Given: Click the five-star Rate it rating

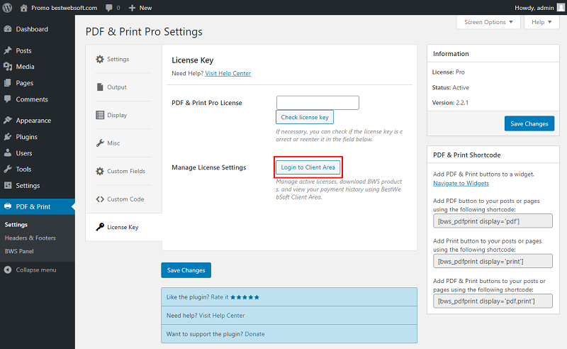Looking at the screenshot, I should pos(245,297).
